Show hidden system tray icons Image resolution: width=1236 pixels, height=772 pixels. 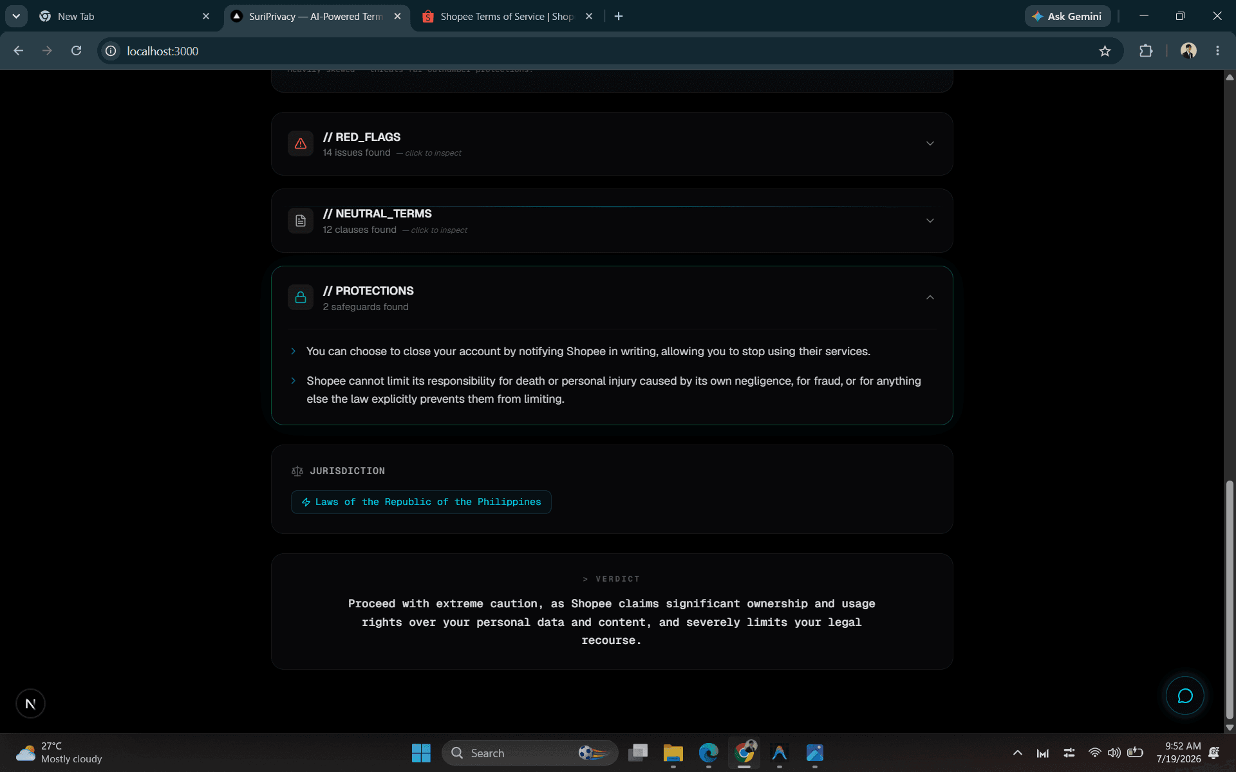pyautogui.click(x=1017, y=753)
